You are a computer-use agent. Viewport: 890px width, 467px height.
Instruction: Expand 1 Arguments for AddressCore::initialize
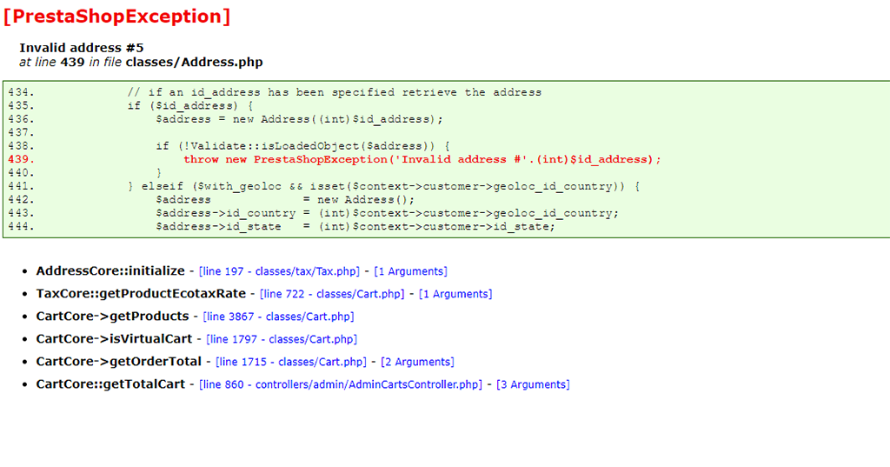pos(410,271)
